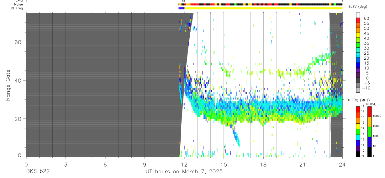
Task: Click the "ELEV (deg)" colorbar title
Action: click(358, 7)
